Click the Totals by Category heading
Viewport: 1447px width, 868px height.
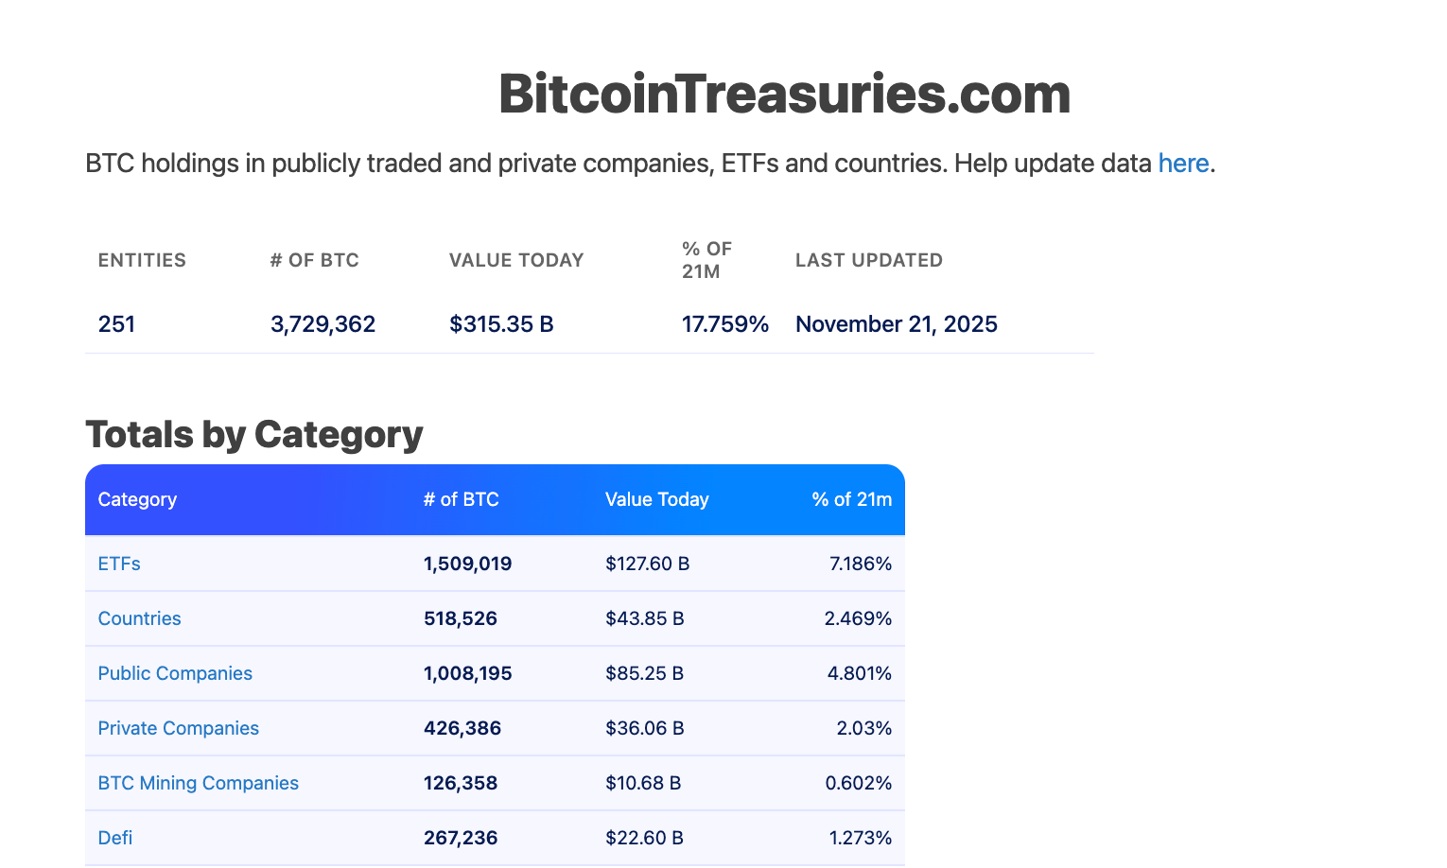(253, 434)
